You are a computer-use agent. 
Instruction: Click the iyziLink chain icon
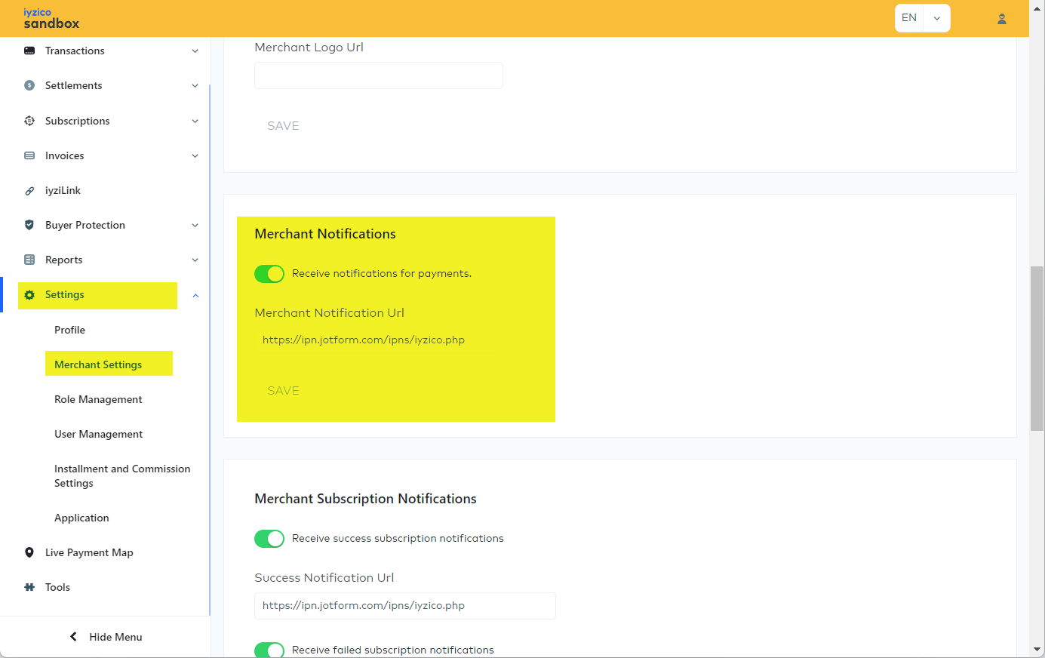[29, 191]
